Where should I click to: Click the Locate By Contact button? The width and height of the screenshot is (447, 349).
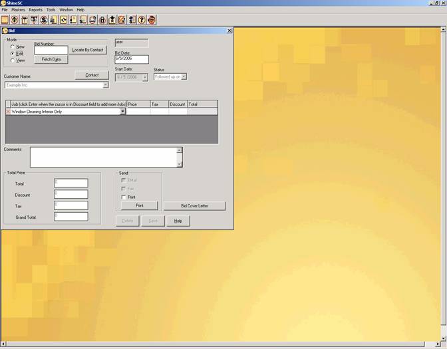click(88, 50)
